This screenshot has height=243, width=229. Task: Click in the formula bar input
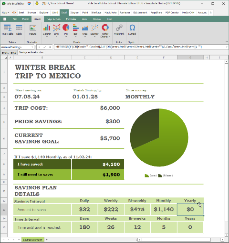tap(139, 47)
